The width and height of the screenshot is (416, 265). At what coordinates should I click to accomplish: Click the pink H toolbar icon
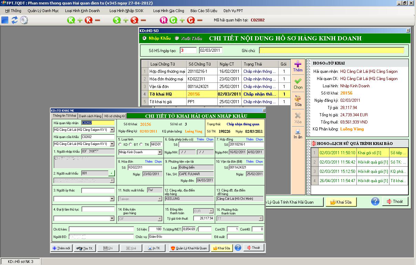[164, 20]
